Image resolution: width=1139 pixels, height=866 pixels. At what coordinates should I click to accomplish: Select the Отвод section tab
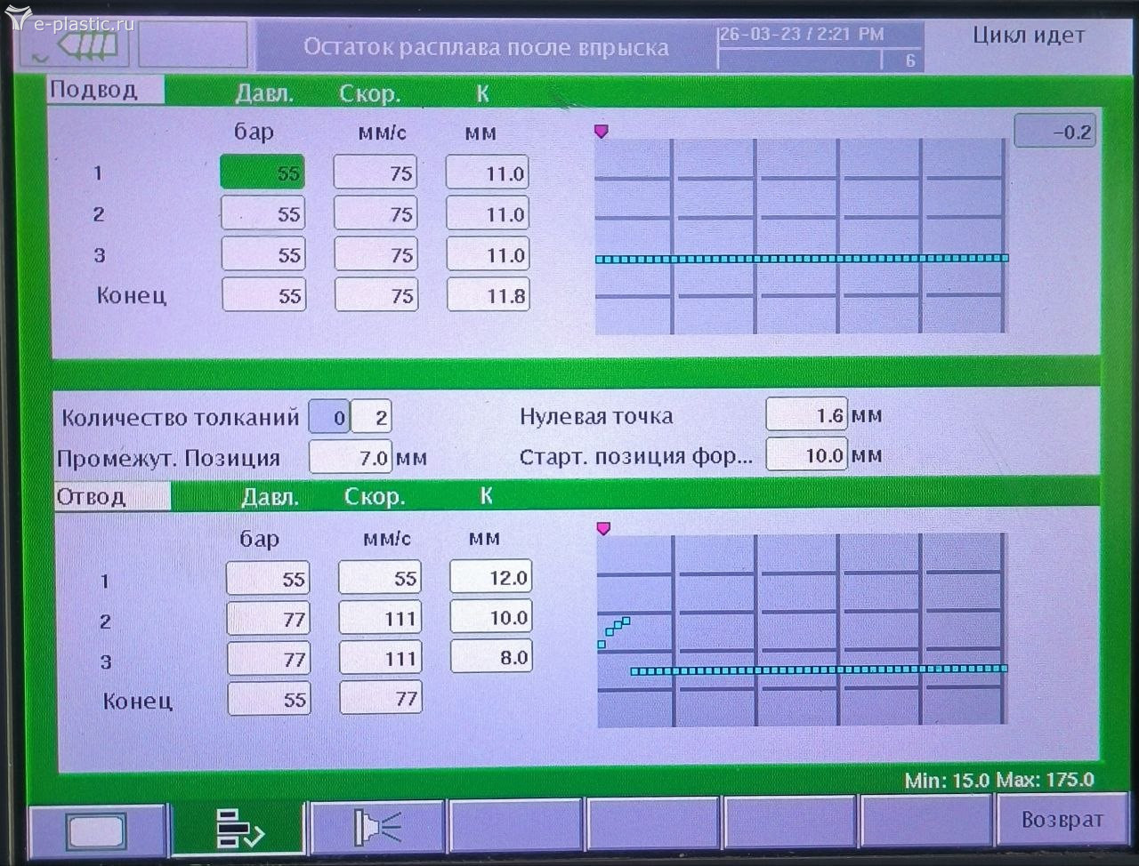(111, 496)
